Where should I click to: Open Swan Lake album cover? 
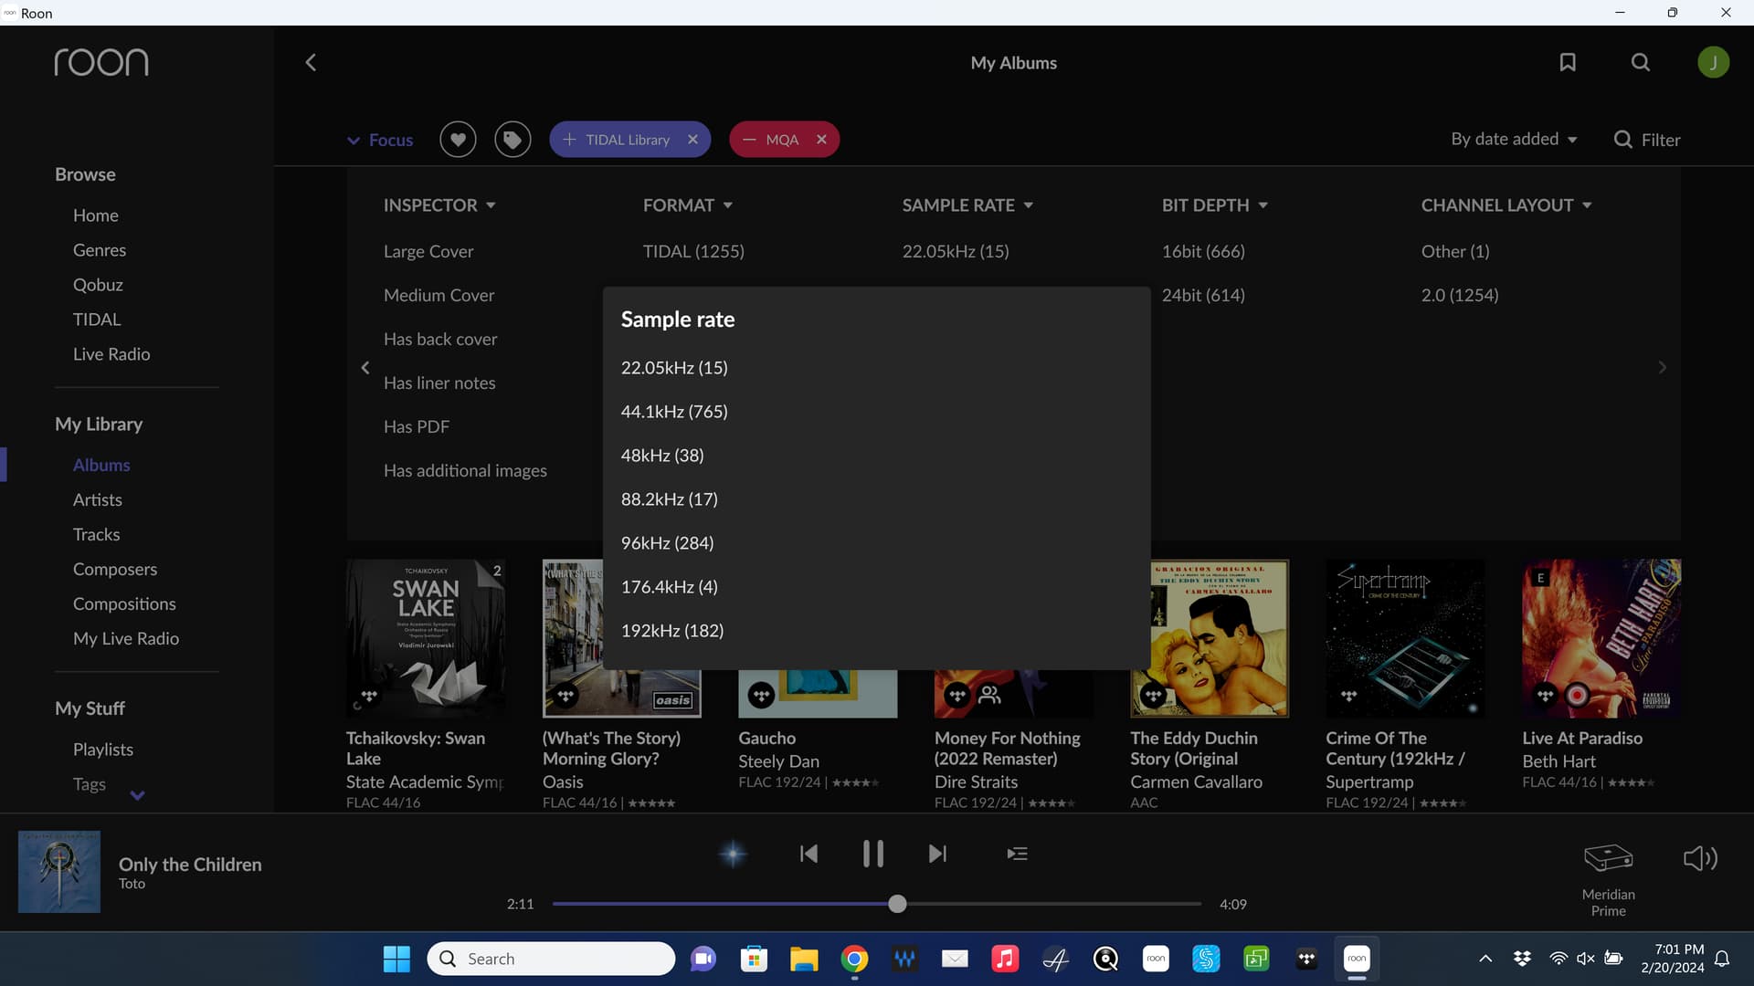pyautogui.click(x=426, y=638)
